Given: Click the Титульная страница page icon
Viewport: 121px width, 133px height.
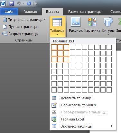Looking at the screenshot, I should click(5, 20).
